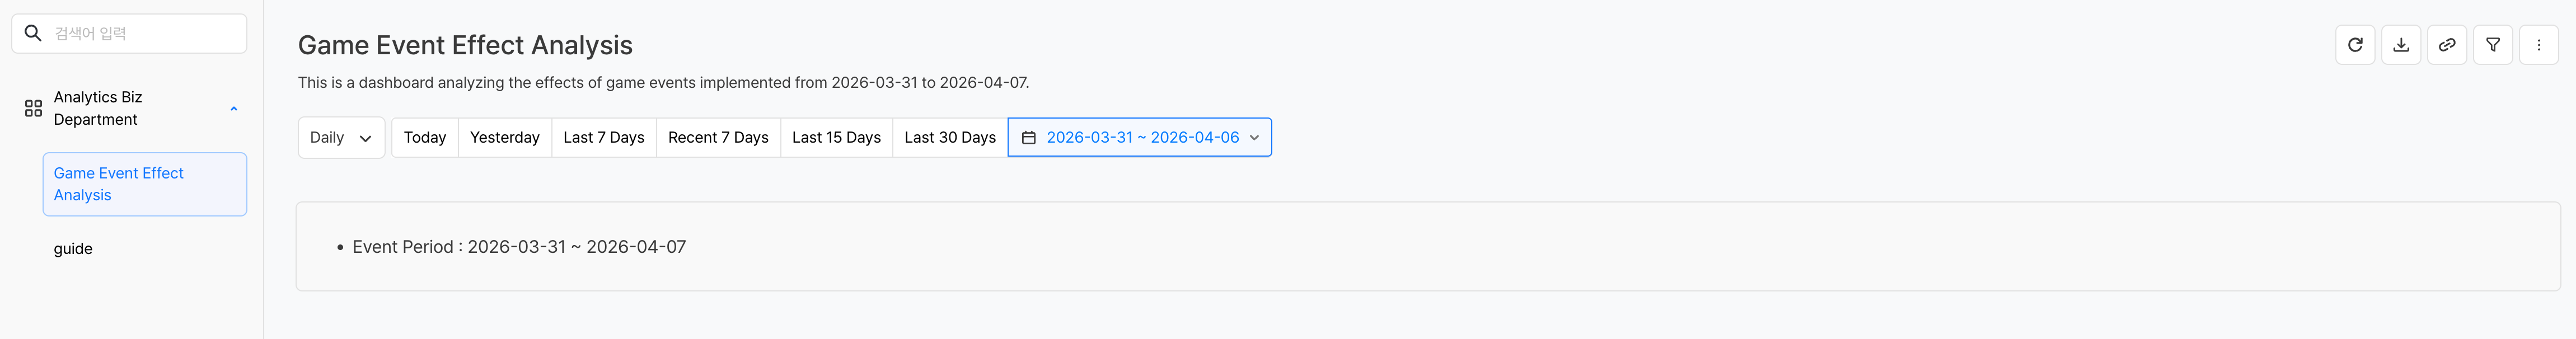
Task: Open the filter funnel icon
Action: click(2493, 45)
